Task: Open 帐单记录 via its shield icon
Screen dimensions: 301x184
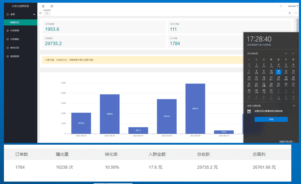Action: (x=7, y=48)
